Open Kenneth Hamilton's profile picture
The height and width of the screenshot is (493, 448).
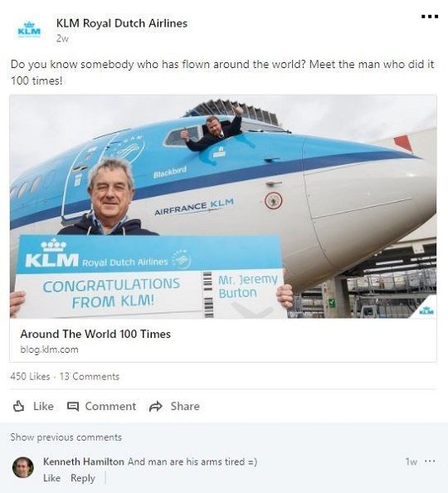coord(23,467)
